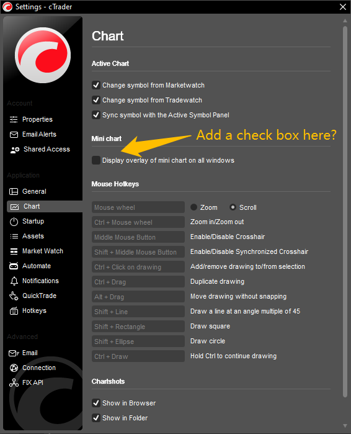This screenshot has height=434, width=351.
Task: Go to Automate settings
Action: [x=37, y=266]
